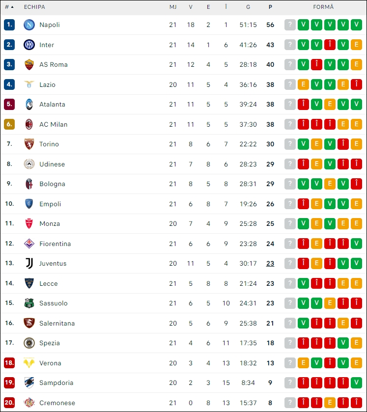Open the Sassuolo team crest
The width and height of the screenshot is (367, 412).
[29, 303]
